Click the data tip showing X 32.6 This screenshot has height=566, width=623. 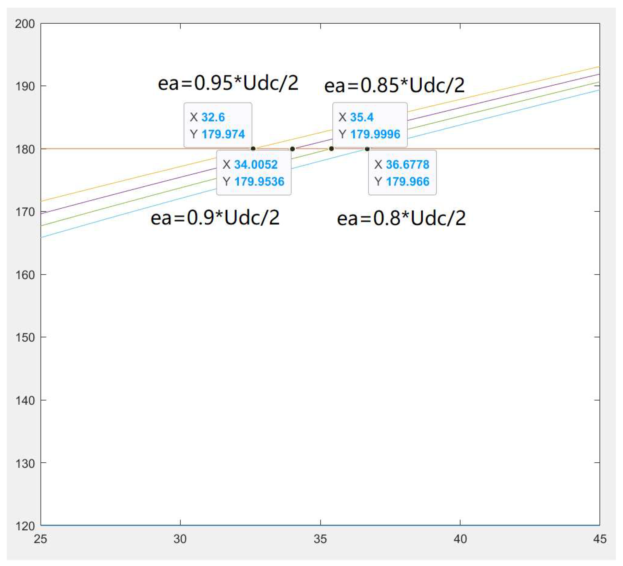coord(218,126)
